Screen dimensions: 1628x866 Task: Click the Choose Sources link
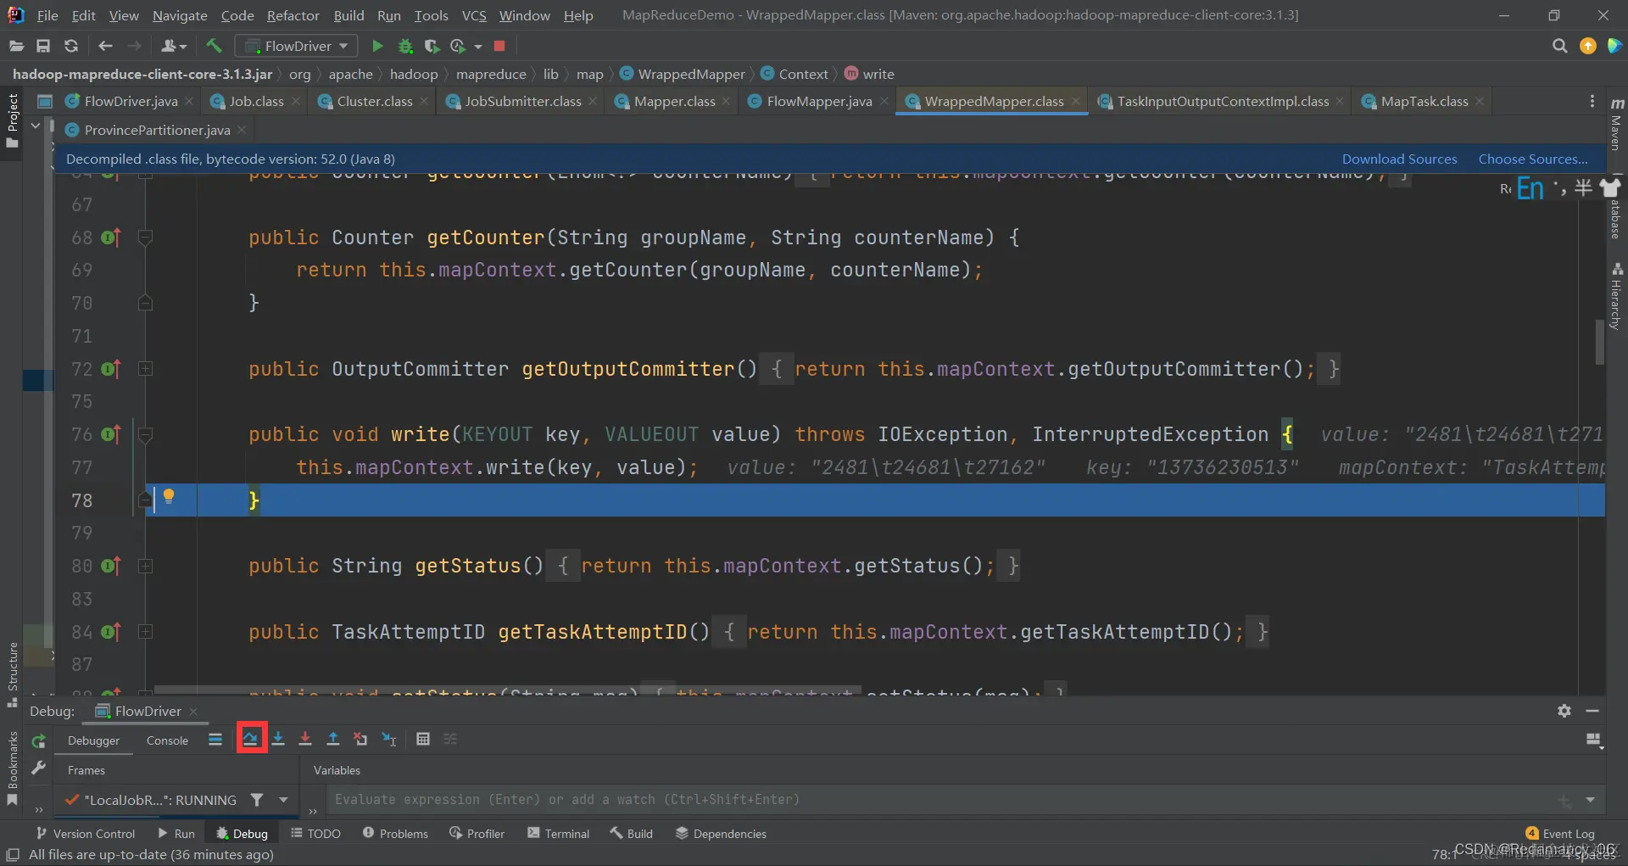click(1533, 159)
